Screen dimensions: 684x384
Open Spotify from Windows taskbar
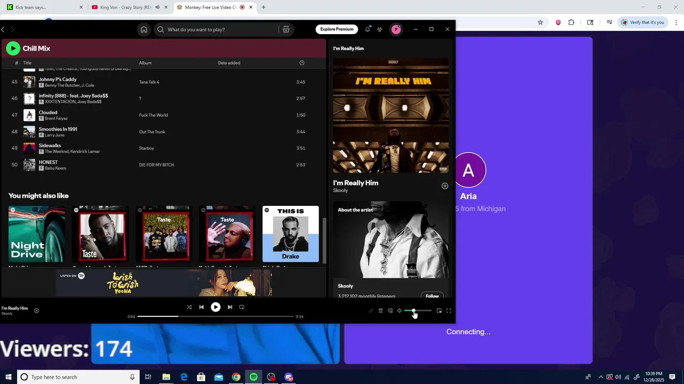253,377
